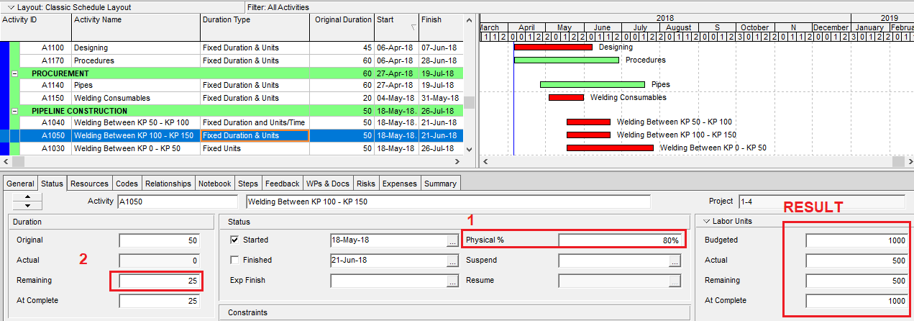Open the Notebook tab
This screenshot has width=914, height=321.
coord(214,184)
